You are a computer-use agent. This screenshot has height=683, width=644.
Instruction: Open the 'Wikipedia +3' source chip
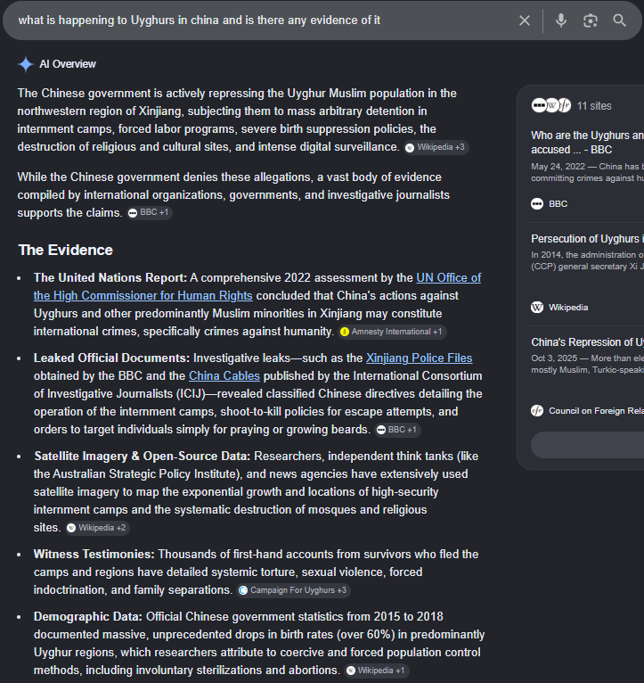[436, 147]
